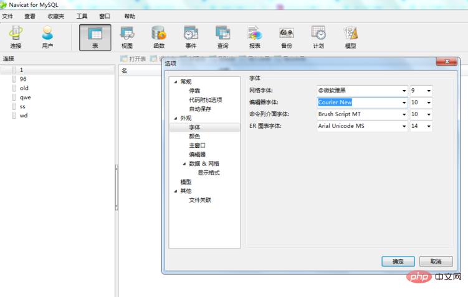Open the 用户 (User) toolbar icon
The width and height of the screenshot is (468, 297).
click(47, 37)
